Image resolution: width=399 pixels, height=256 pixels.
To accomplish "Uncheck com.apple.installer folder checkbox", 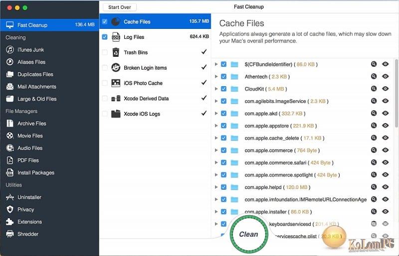I will point(223,212).
